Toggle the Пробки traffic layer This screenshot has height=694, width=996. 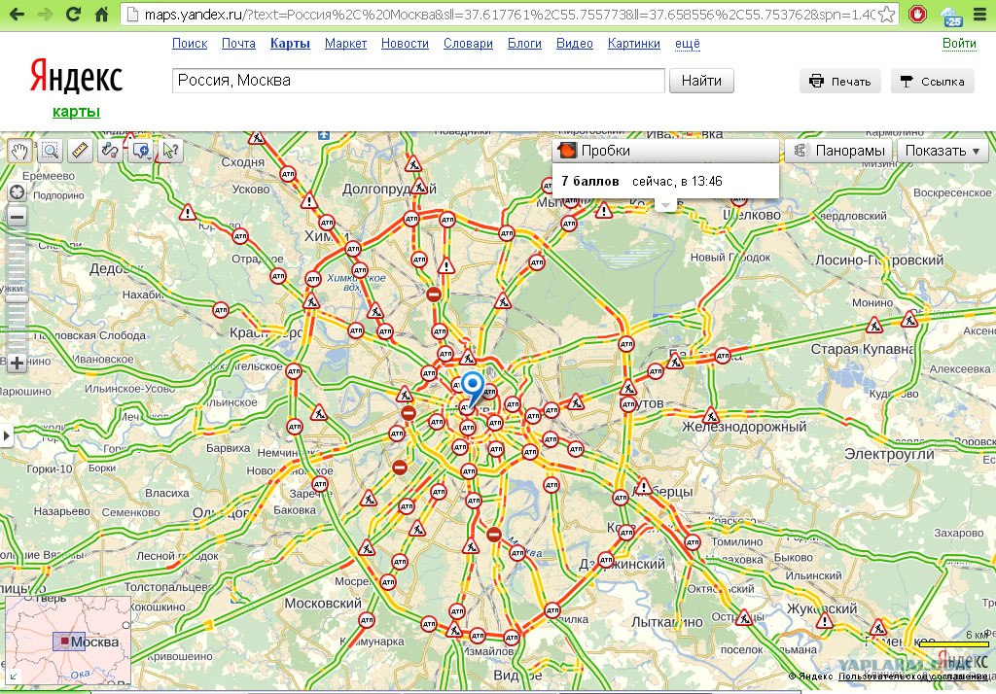tap(665, 151)
